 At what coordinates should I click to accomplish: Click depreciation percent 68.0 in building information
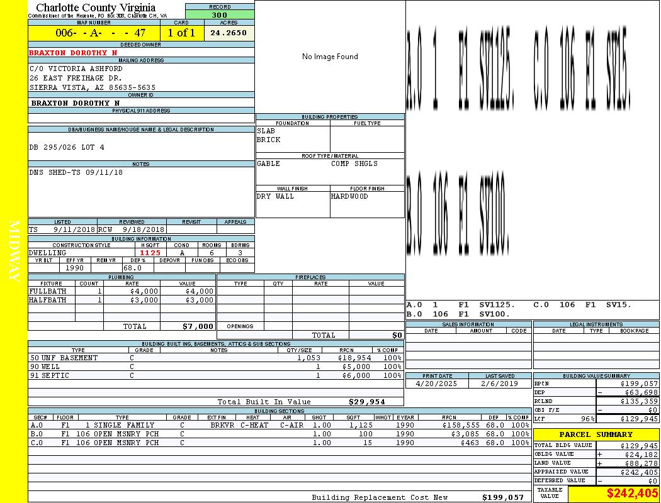click(132, 268)
